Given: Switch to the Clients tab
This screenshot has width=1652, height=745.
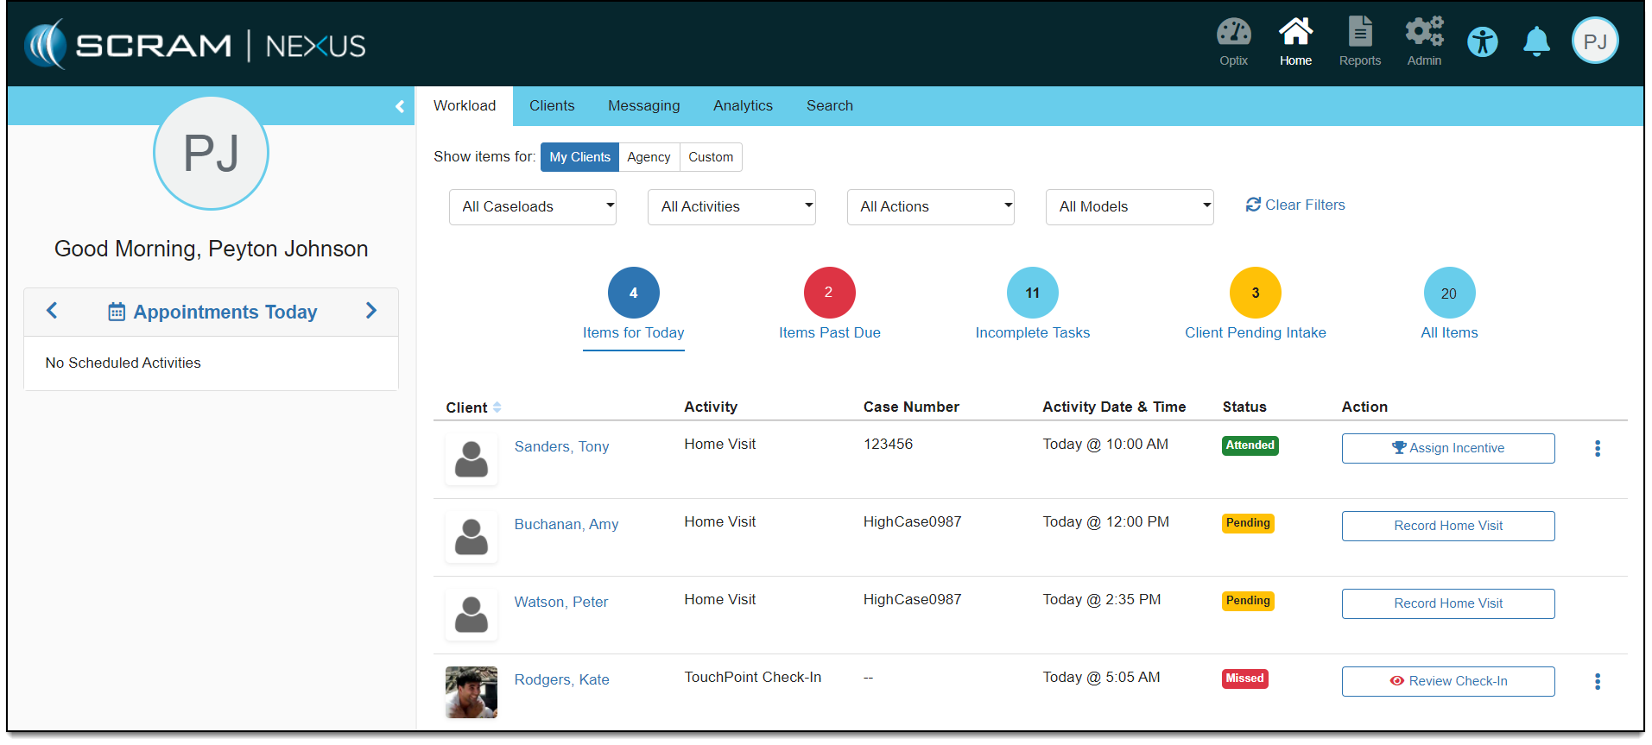Looking at the screenshot, I should coord(552,106).
